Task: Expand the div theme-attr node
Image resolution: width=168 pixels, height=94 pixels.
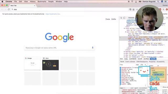Action: tap(124, 57)
